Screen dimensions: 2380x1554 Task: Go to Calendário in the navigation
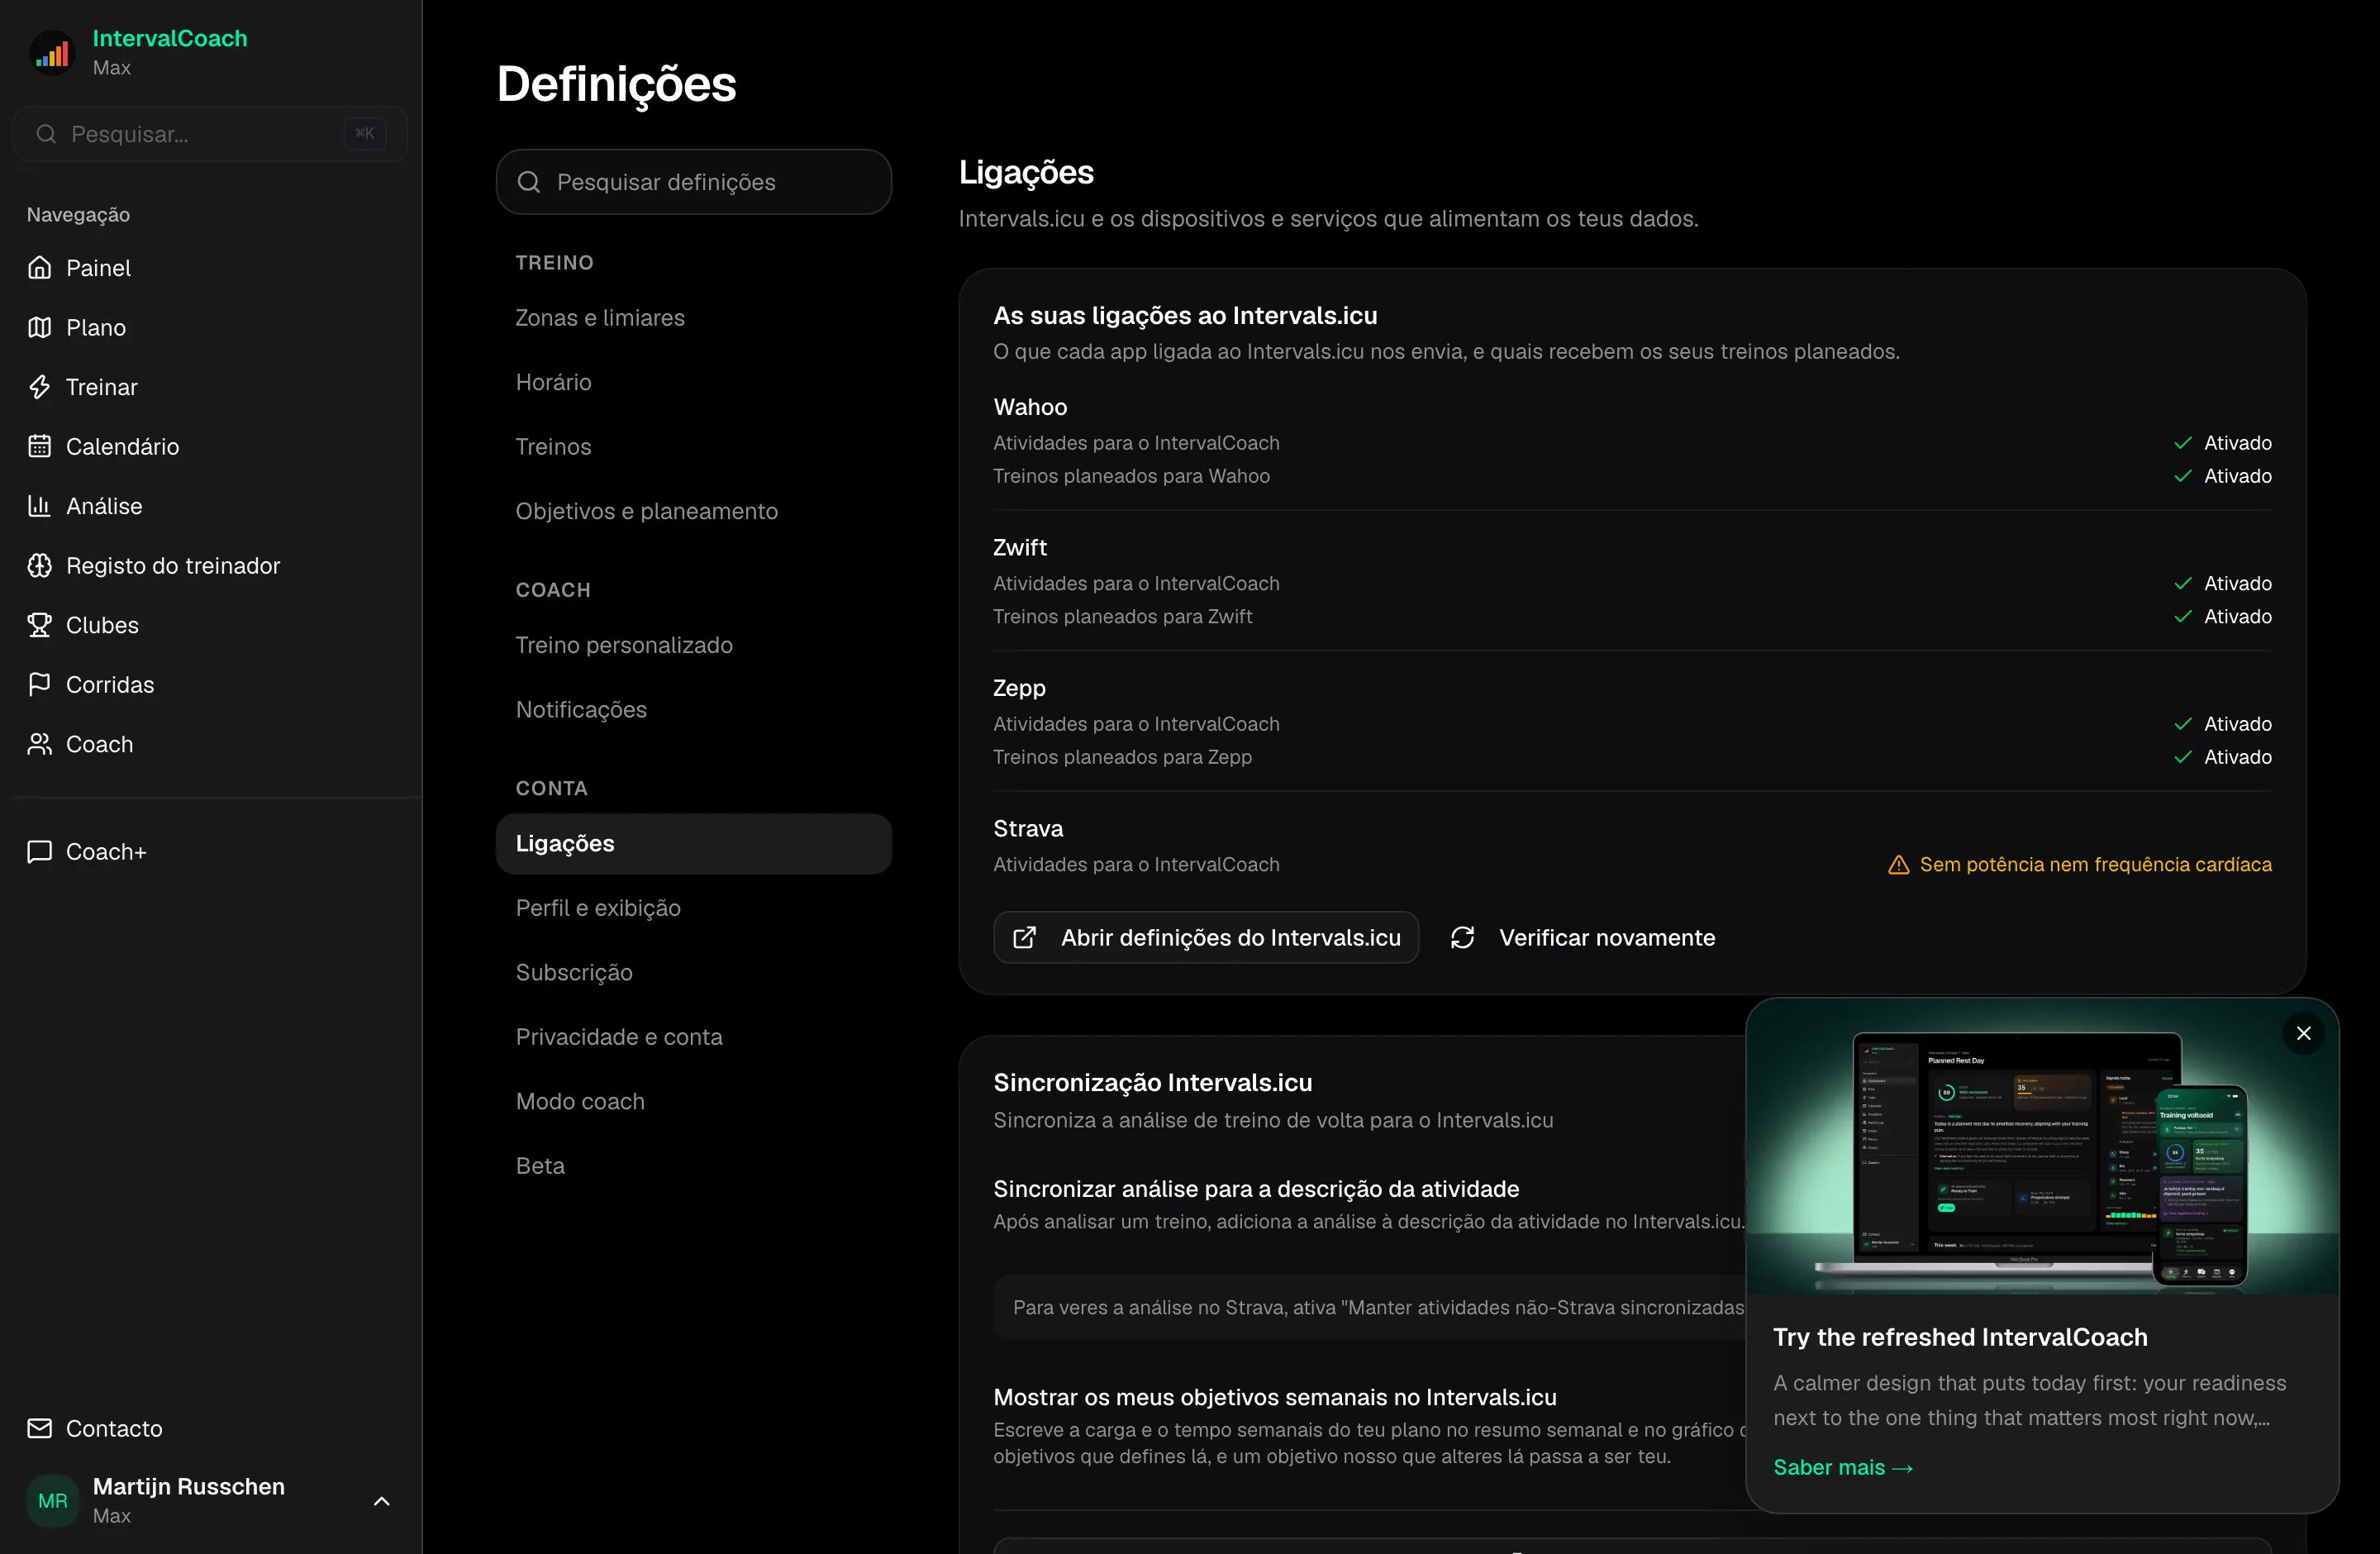pos(211,446)
